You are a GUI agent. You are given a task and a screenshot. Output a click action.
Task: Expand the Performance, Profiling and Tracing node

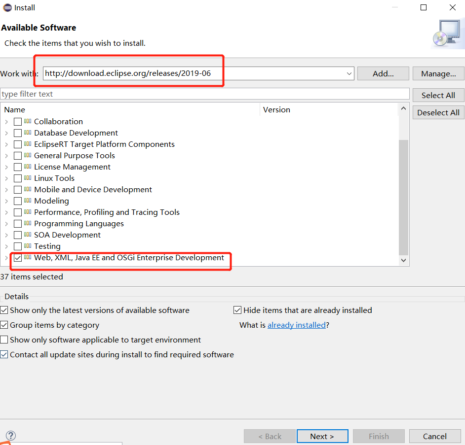click(x=6, y=212)
